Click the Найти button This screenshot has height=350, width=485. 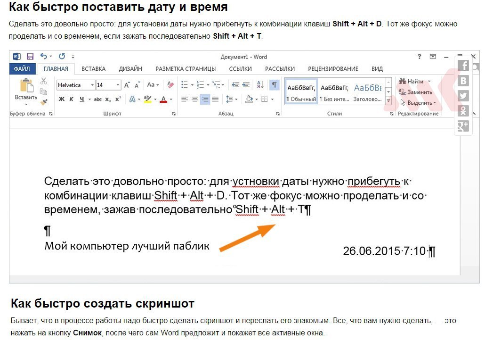pyautogui.click(x=415, y=82)
